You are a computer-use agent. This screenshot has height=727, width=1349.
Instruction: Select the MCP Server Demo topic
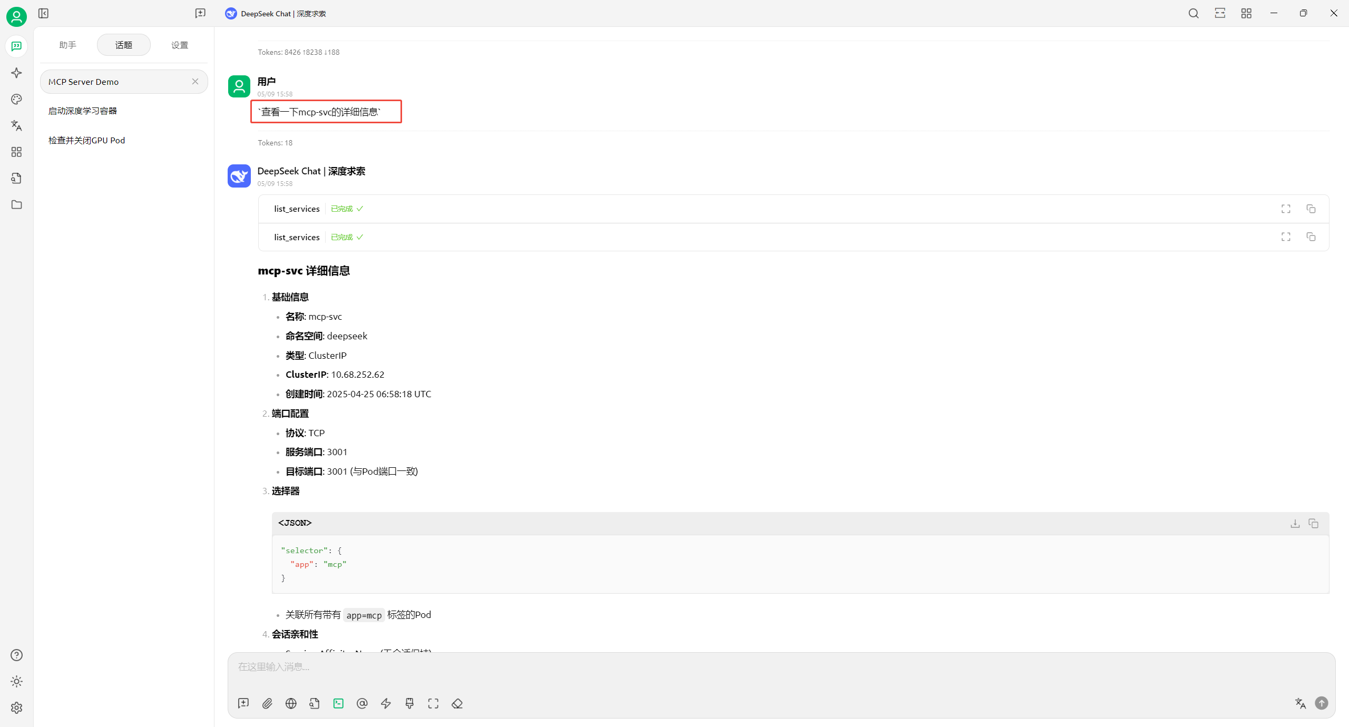click(124, 82)
